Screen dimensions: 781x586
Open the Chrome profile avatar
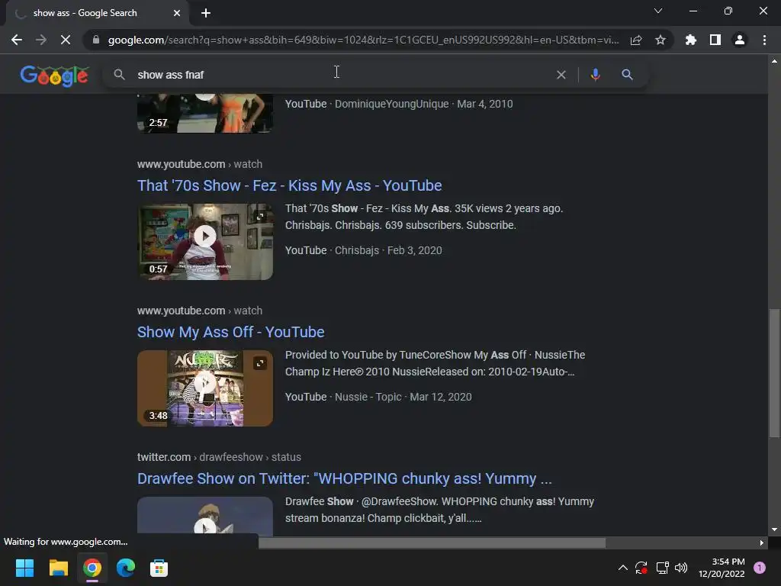(740, 40)
